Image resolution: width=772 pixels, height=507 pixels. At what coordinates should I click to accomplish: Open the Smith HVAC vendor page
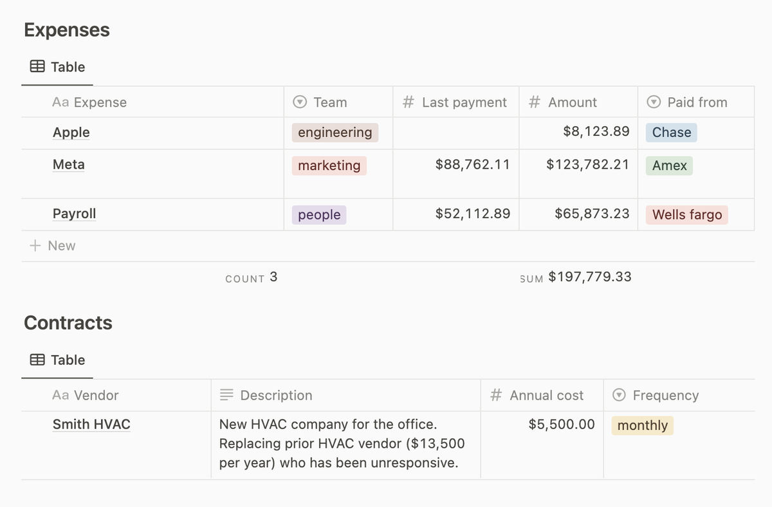pyautogui.click(x=91, y=424)
